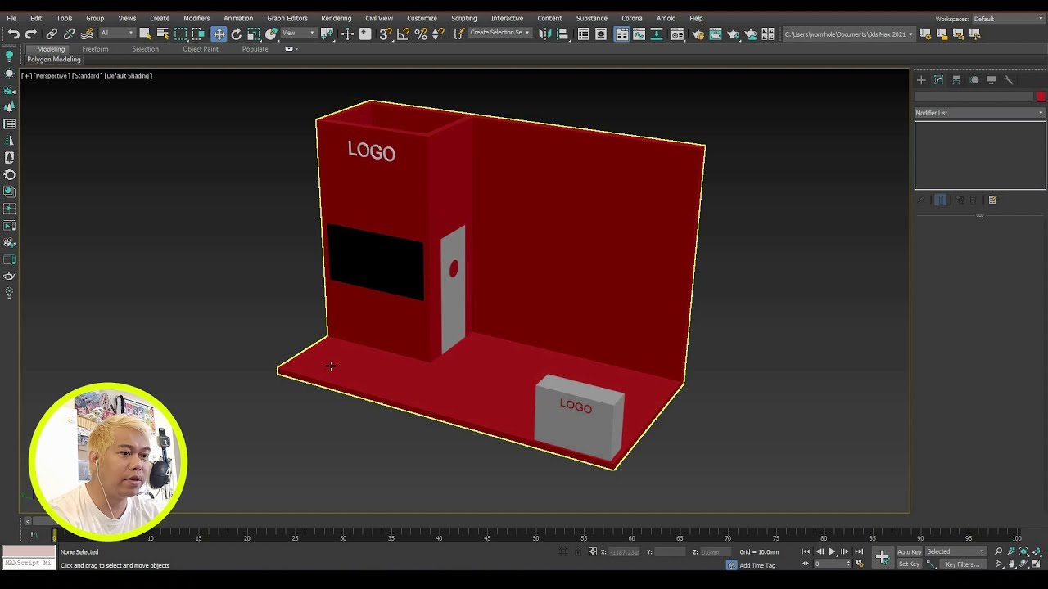Activate the Select and Move tool
Viewport: 1048px width, 589px height.
click(x=219, y=34)
